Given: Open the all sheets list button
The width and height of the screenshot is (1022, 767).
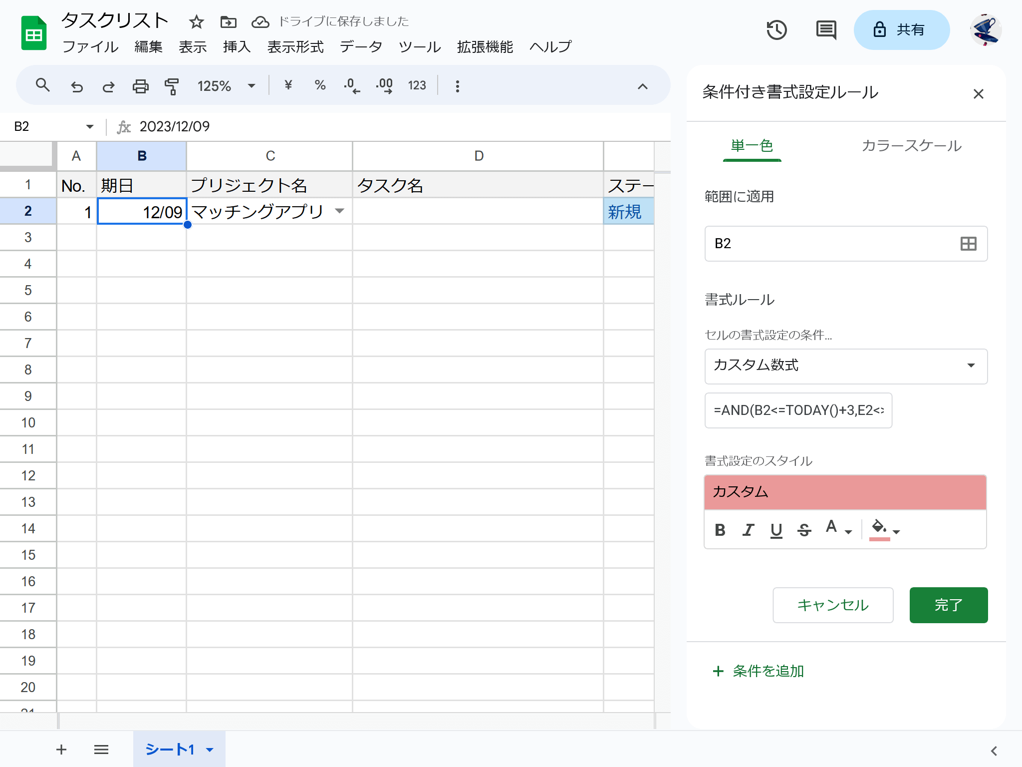Looking at the screenshot, I should click(101, 750).
